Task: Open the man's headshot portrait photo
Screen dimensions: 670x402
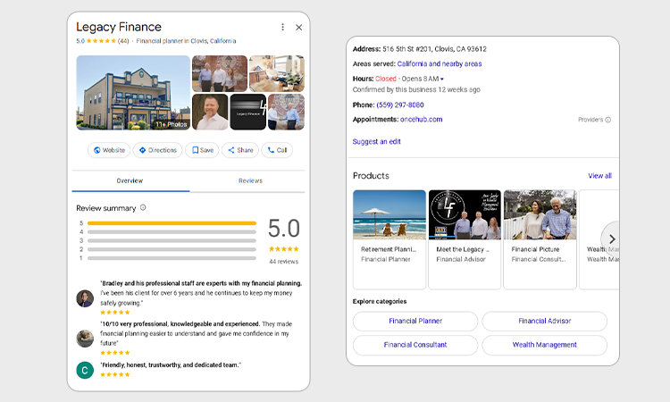Action: (x=210, y=112)
